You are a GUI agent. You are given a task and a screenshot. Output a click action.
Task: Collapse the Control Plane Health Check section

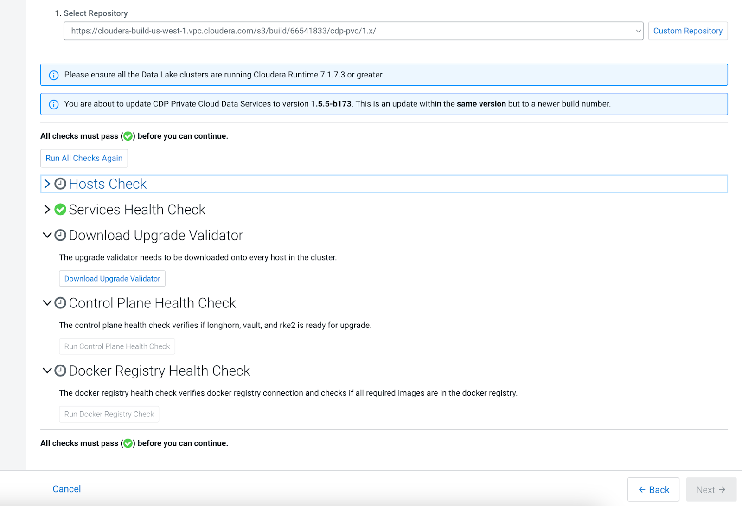tap(47, 303)
